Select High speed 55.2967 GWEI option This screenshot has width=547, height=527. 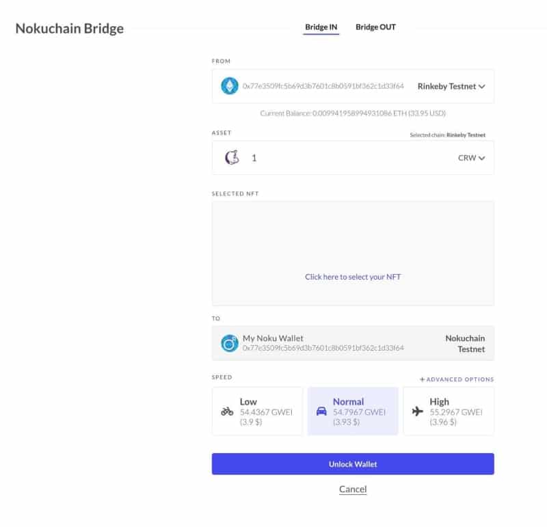[449, 411]
